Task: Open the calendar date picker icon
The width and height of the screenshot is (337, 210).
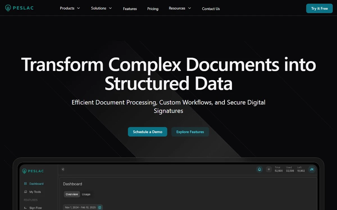Action: tap(100, 207)
